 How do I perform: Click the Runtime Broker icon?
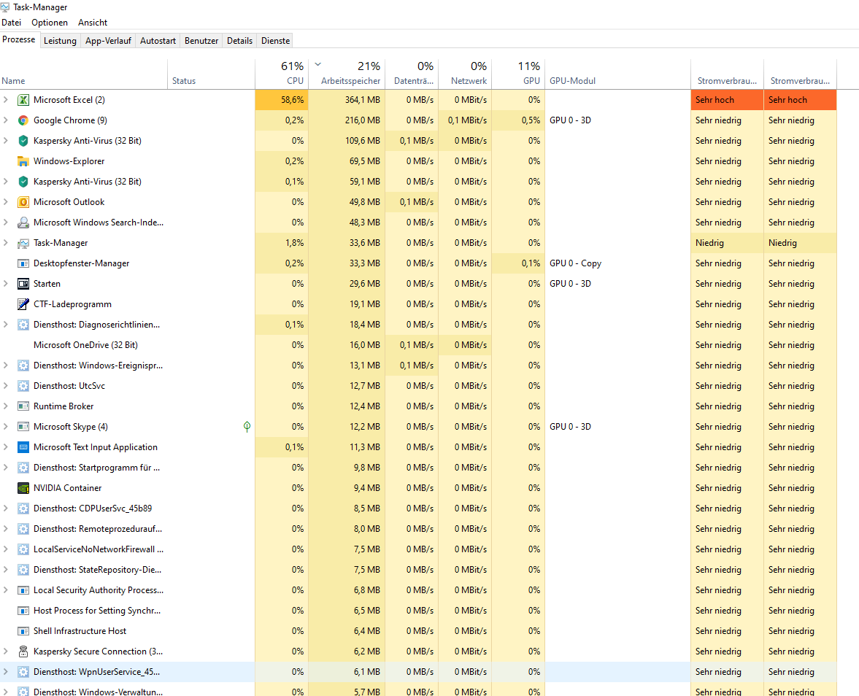click(23, 406)
